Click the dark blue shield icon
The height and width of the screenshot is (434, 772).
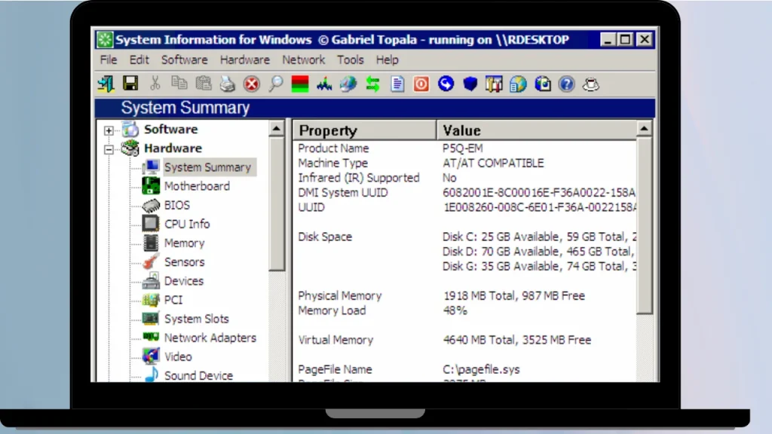click(470, 84)
